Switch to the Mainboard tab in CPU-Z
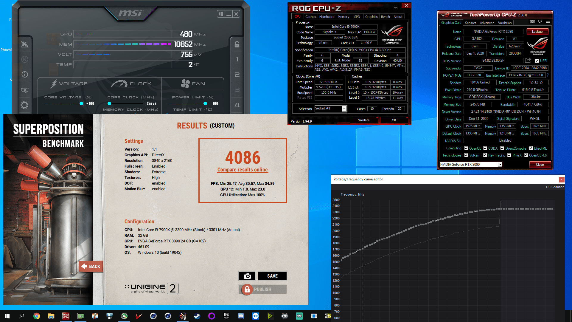Screen dimensions: 572x322 click(x=327, y=17)
